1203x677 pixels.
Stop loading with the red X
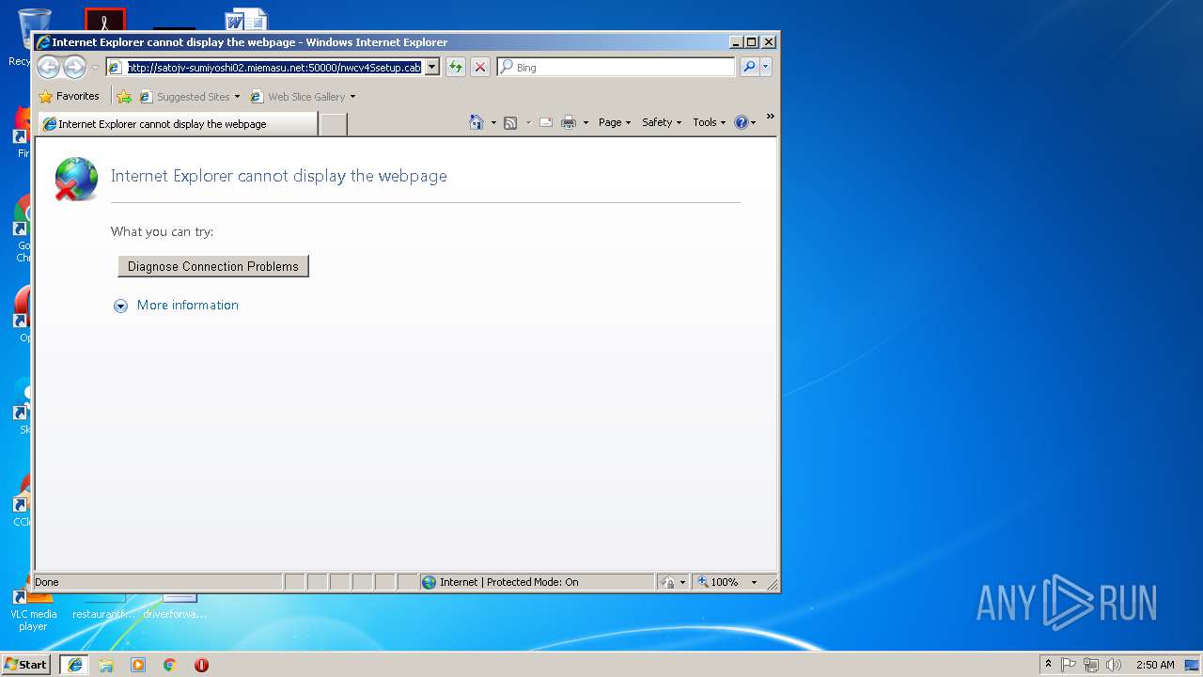pyautogui.click(x=480, y=67)
